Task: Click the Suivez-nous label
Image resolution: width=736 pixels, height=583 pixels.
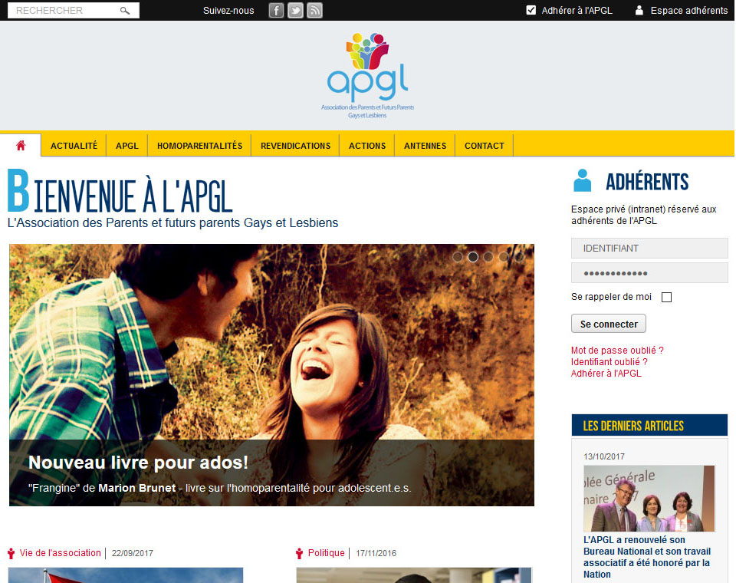Action: [x=228, y=10]
